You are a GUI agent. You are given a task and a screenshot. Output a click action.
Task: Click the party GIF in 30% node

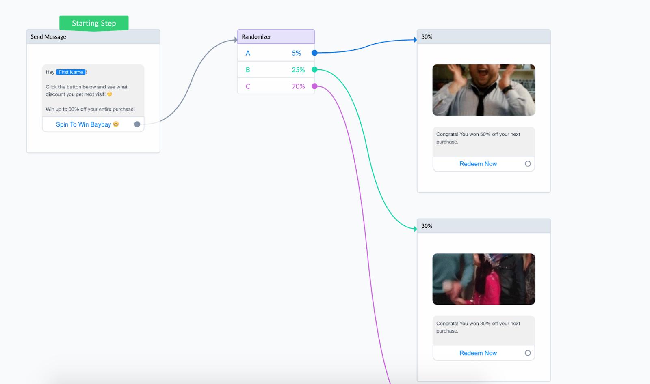pyautogui.click(x=484, y=279)
